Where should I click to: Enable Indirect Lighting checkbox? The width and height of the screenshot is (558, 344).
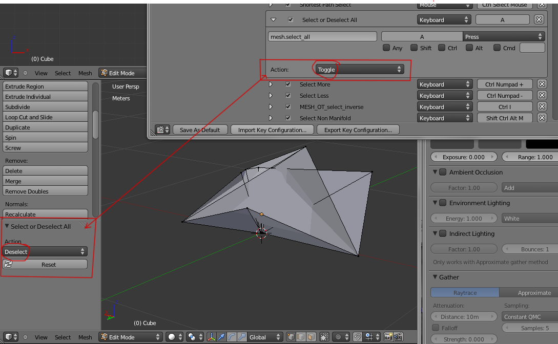coord(443,233)
